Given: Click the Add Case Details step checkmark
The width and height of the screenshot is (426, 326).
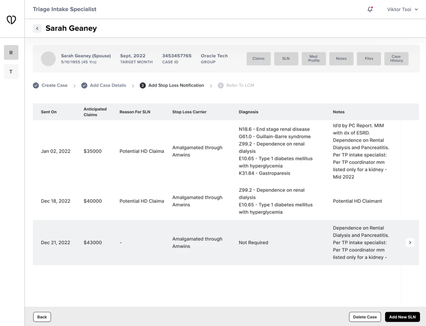Looking at the screenshot, I should (84, 85).
